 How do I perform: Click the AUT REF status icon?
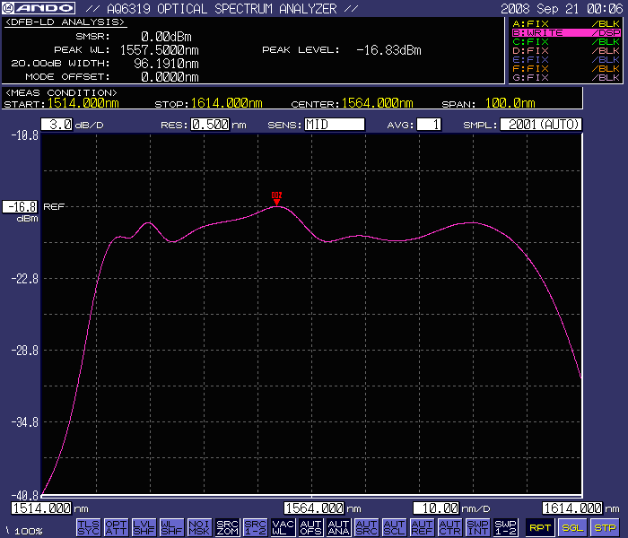(423, 527)
